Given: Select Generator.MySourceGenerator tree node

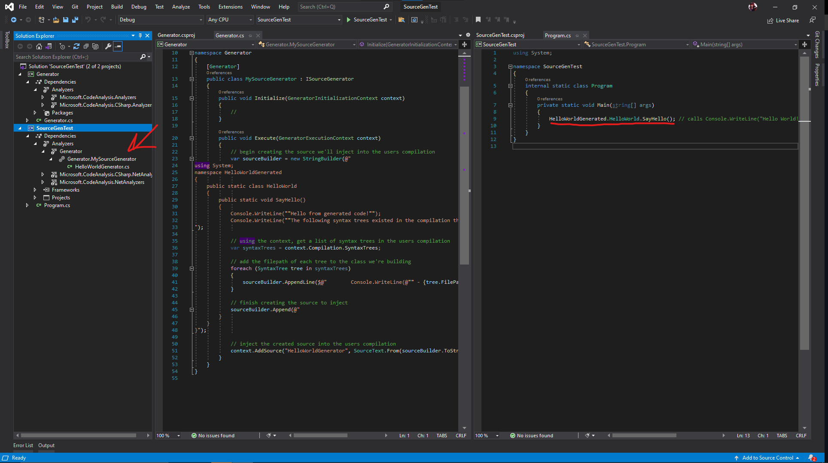Looking at the screenshot, I should [x=102, y=159].
